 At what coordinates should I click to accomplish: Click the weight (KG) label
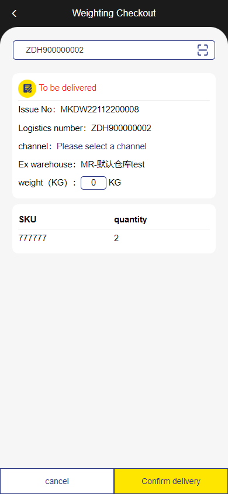coord(47,183)
